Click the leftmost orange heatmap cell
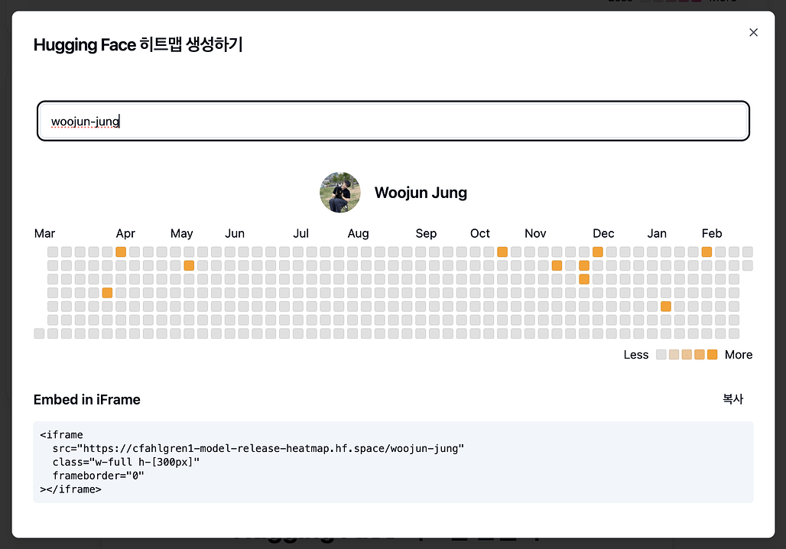 tap(107, 292)
